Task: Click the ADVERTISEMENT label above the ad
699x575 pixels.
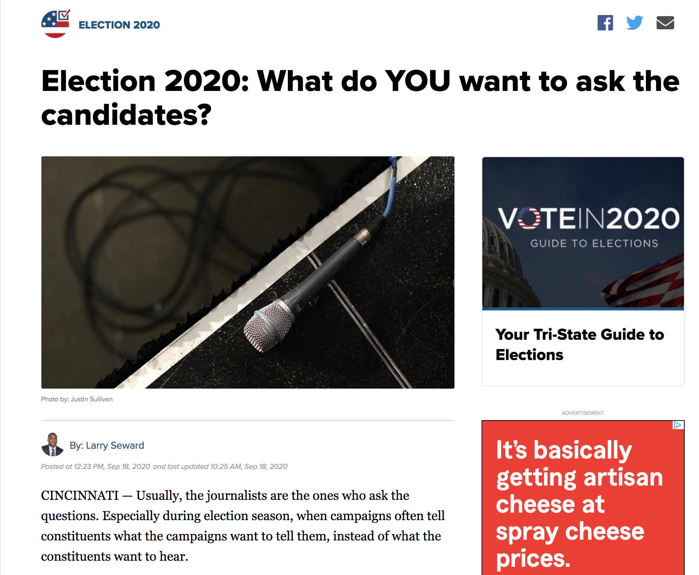Action: coord(582,413)
